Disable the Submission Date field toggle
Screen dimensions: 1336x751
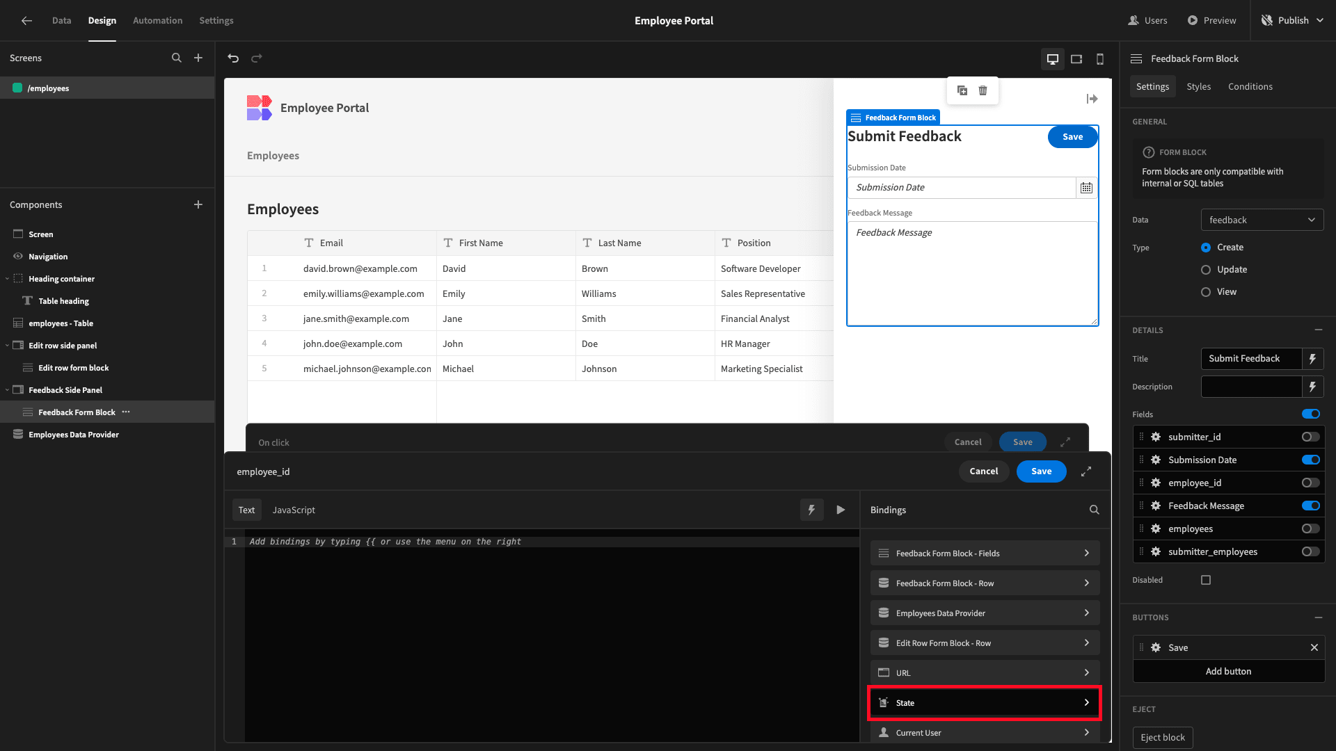pyautogui.click(x=1311, y=460)
